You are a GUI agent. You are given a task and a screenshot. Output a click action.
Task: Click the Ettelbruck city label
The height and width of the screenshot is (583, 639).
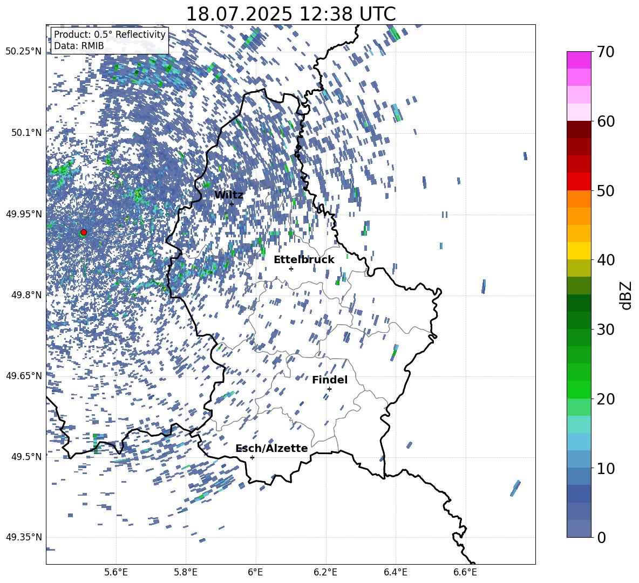click(304, 260)
